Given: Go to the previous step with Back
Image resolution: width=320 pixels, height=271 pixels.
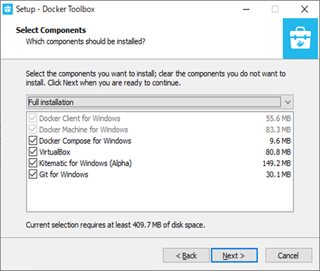Looking at the screenshot, I should [186, 255].
